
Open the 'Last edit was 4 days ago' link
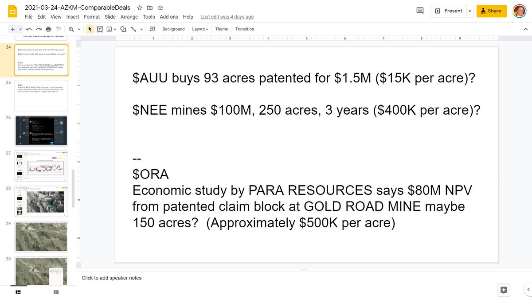tap(227, 17)
